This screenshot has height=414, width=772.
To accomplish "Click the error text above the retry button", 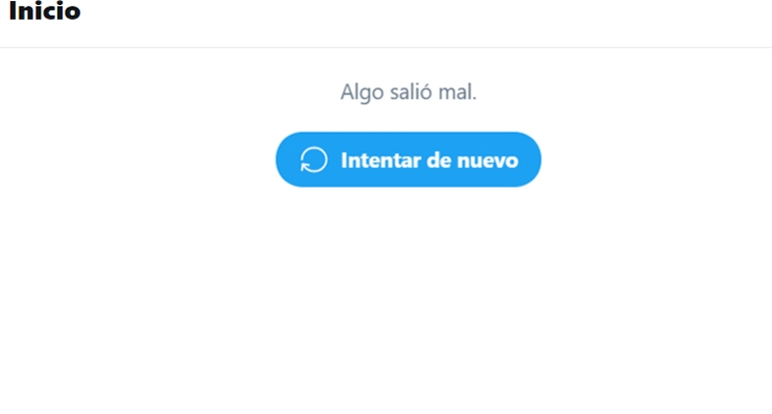I will coord(408,91).
